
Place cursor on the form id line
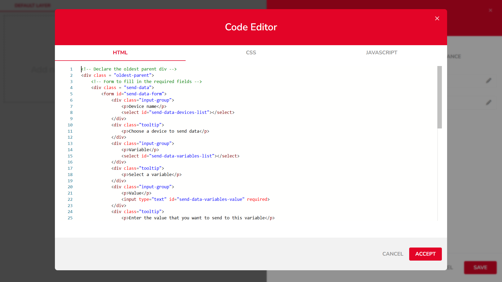tap(134, 94)
